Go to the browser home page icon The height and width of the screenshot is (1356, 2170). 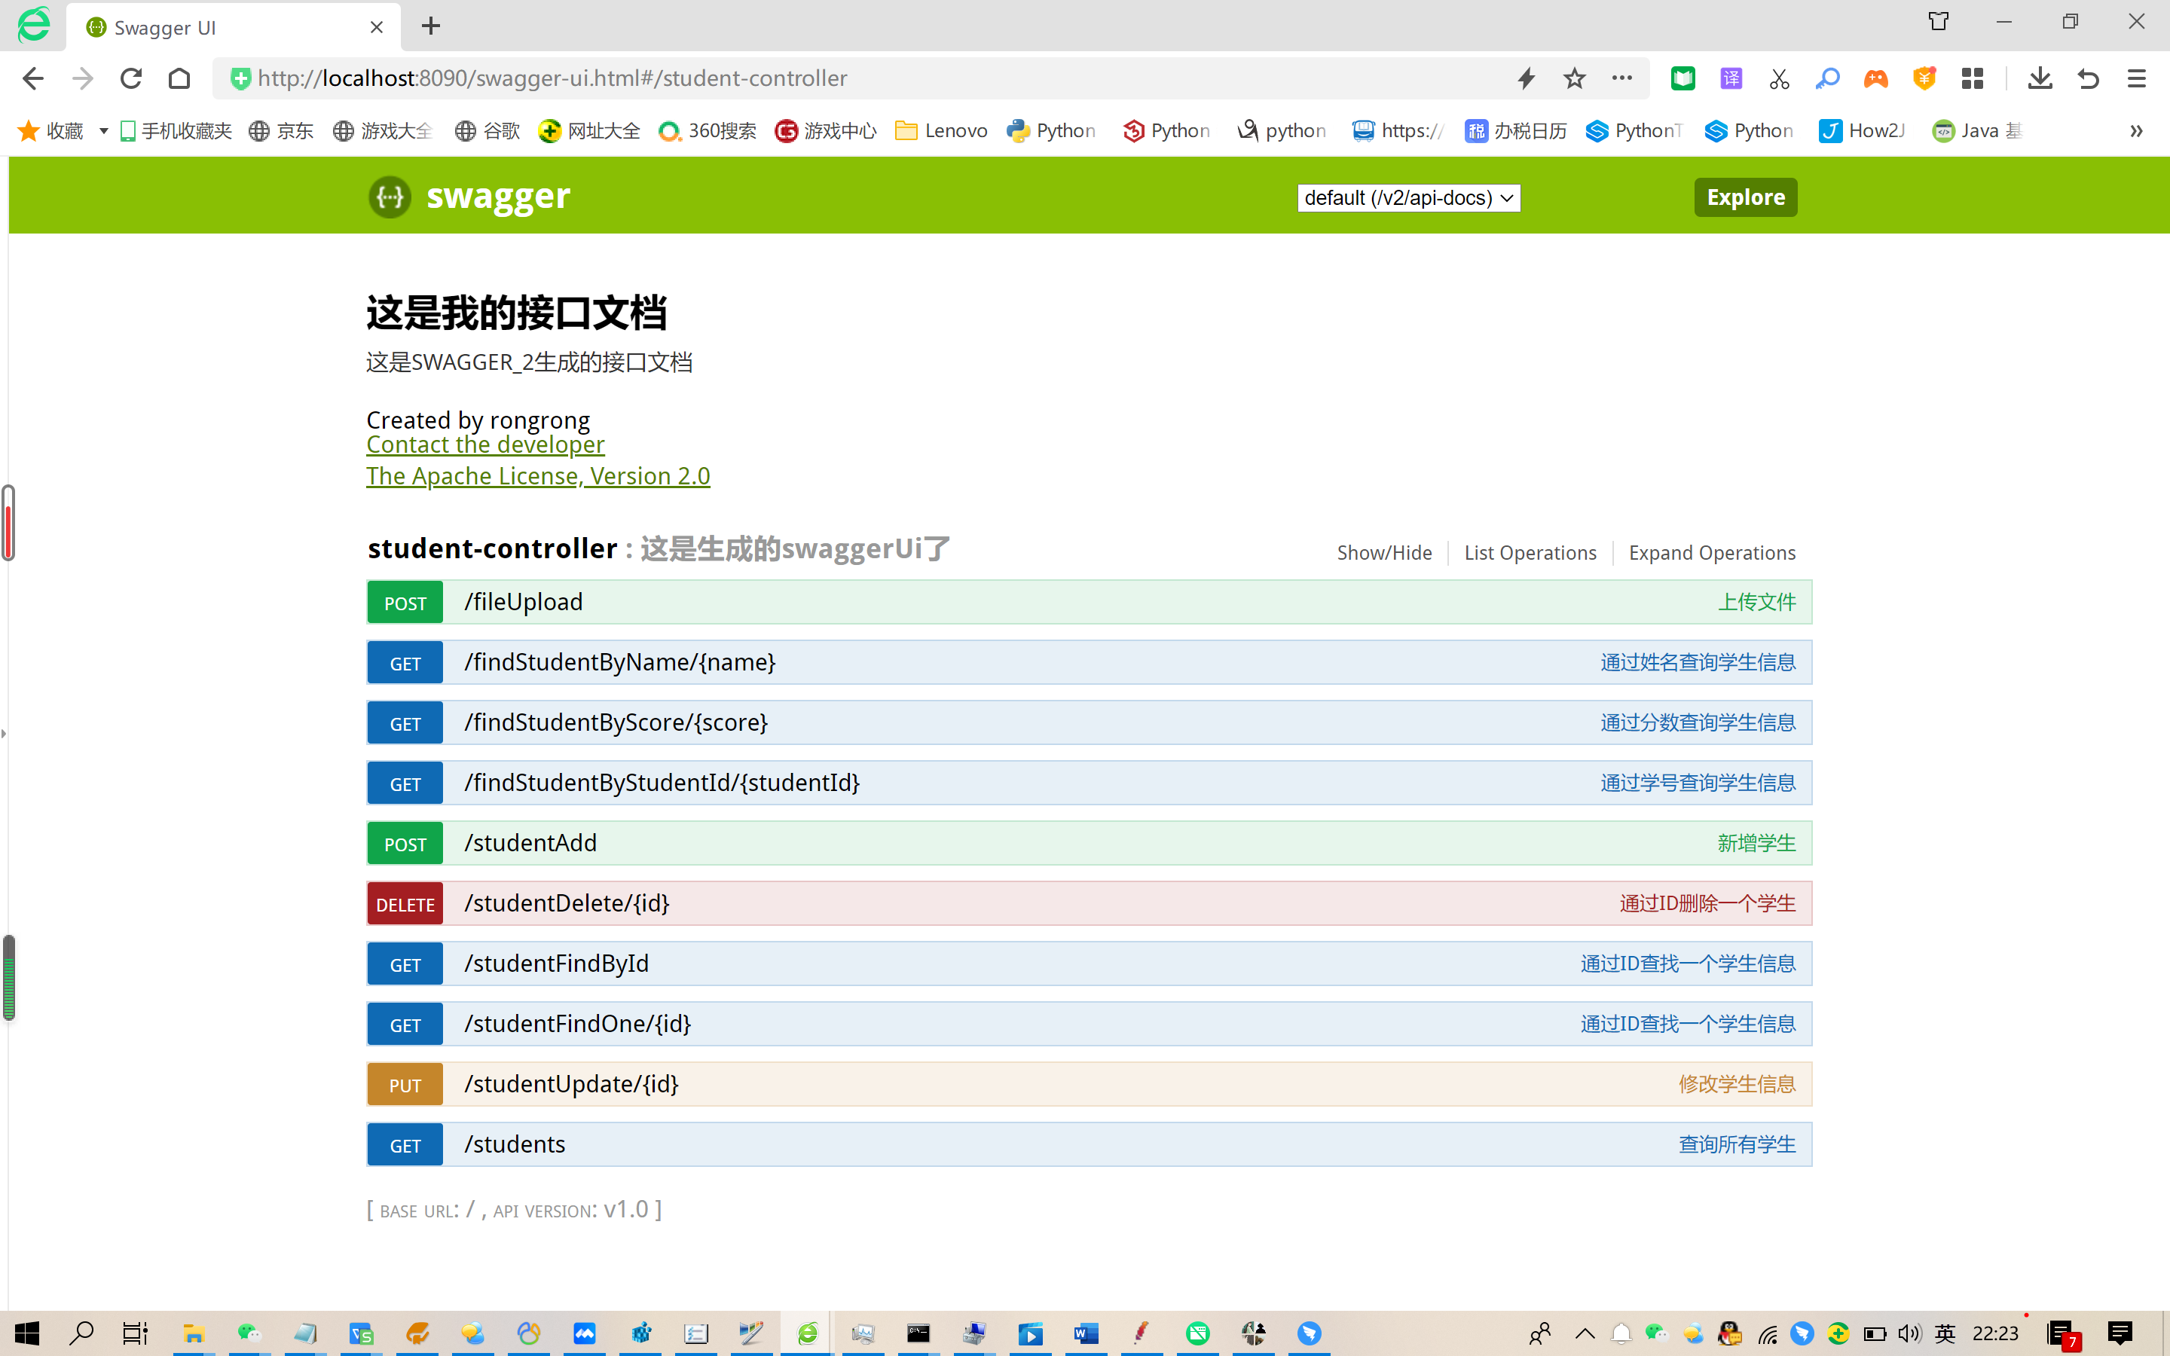click(x=179, y=79)
